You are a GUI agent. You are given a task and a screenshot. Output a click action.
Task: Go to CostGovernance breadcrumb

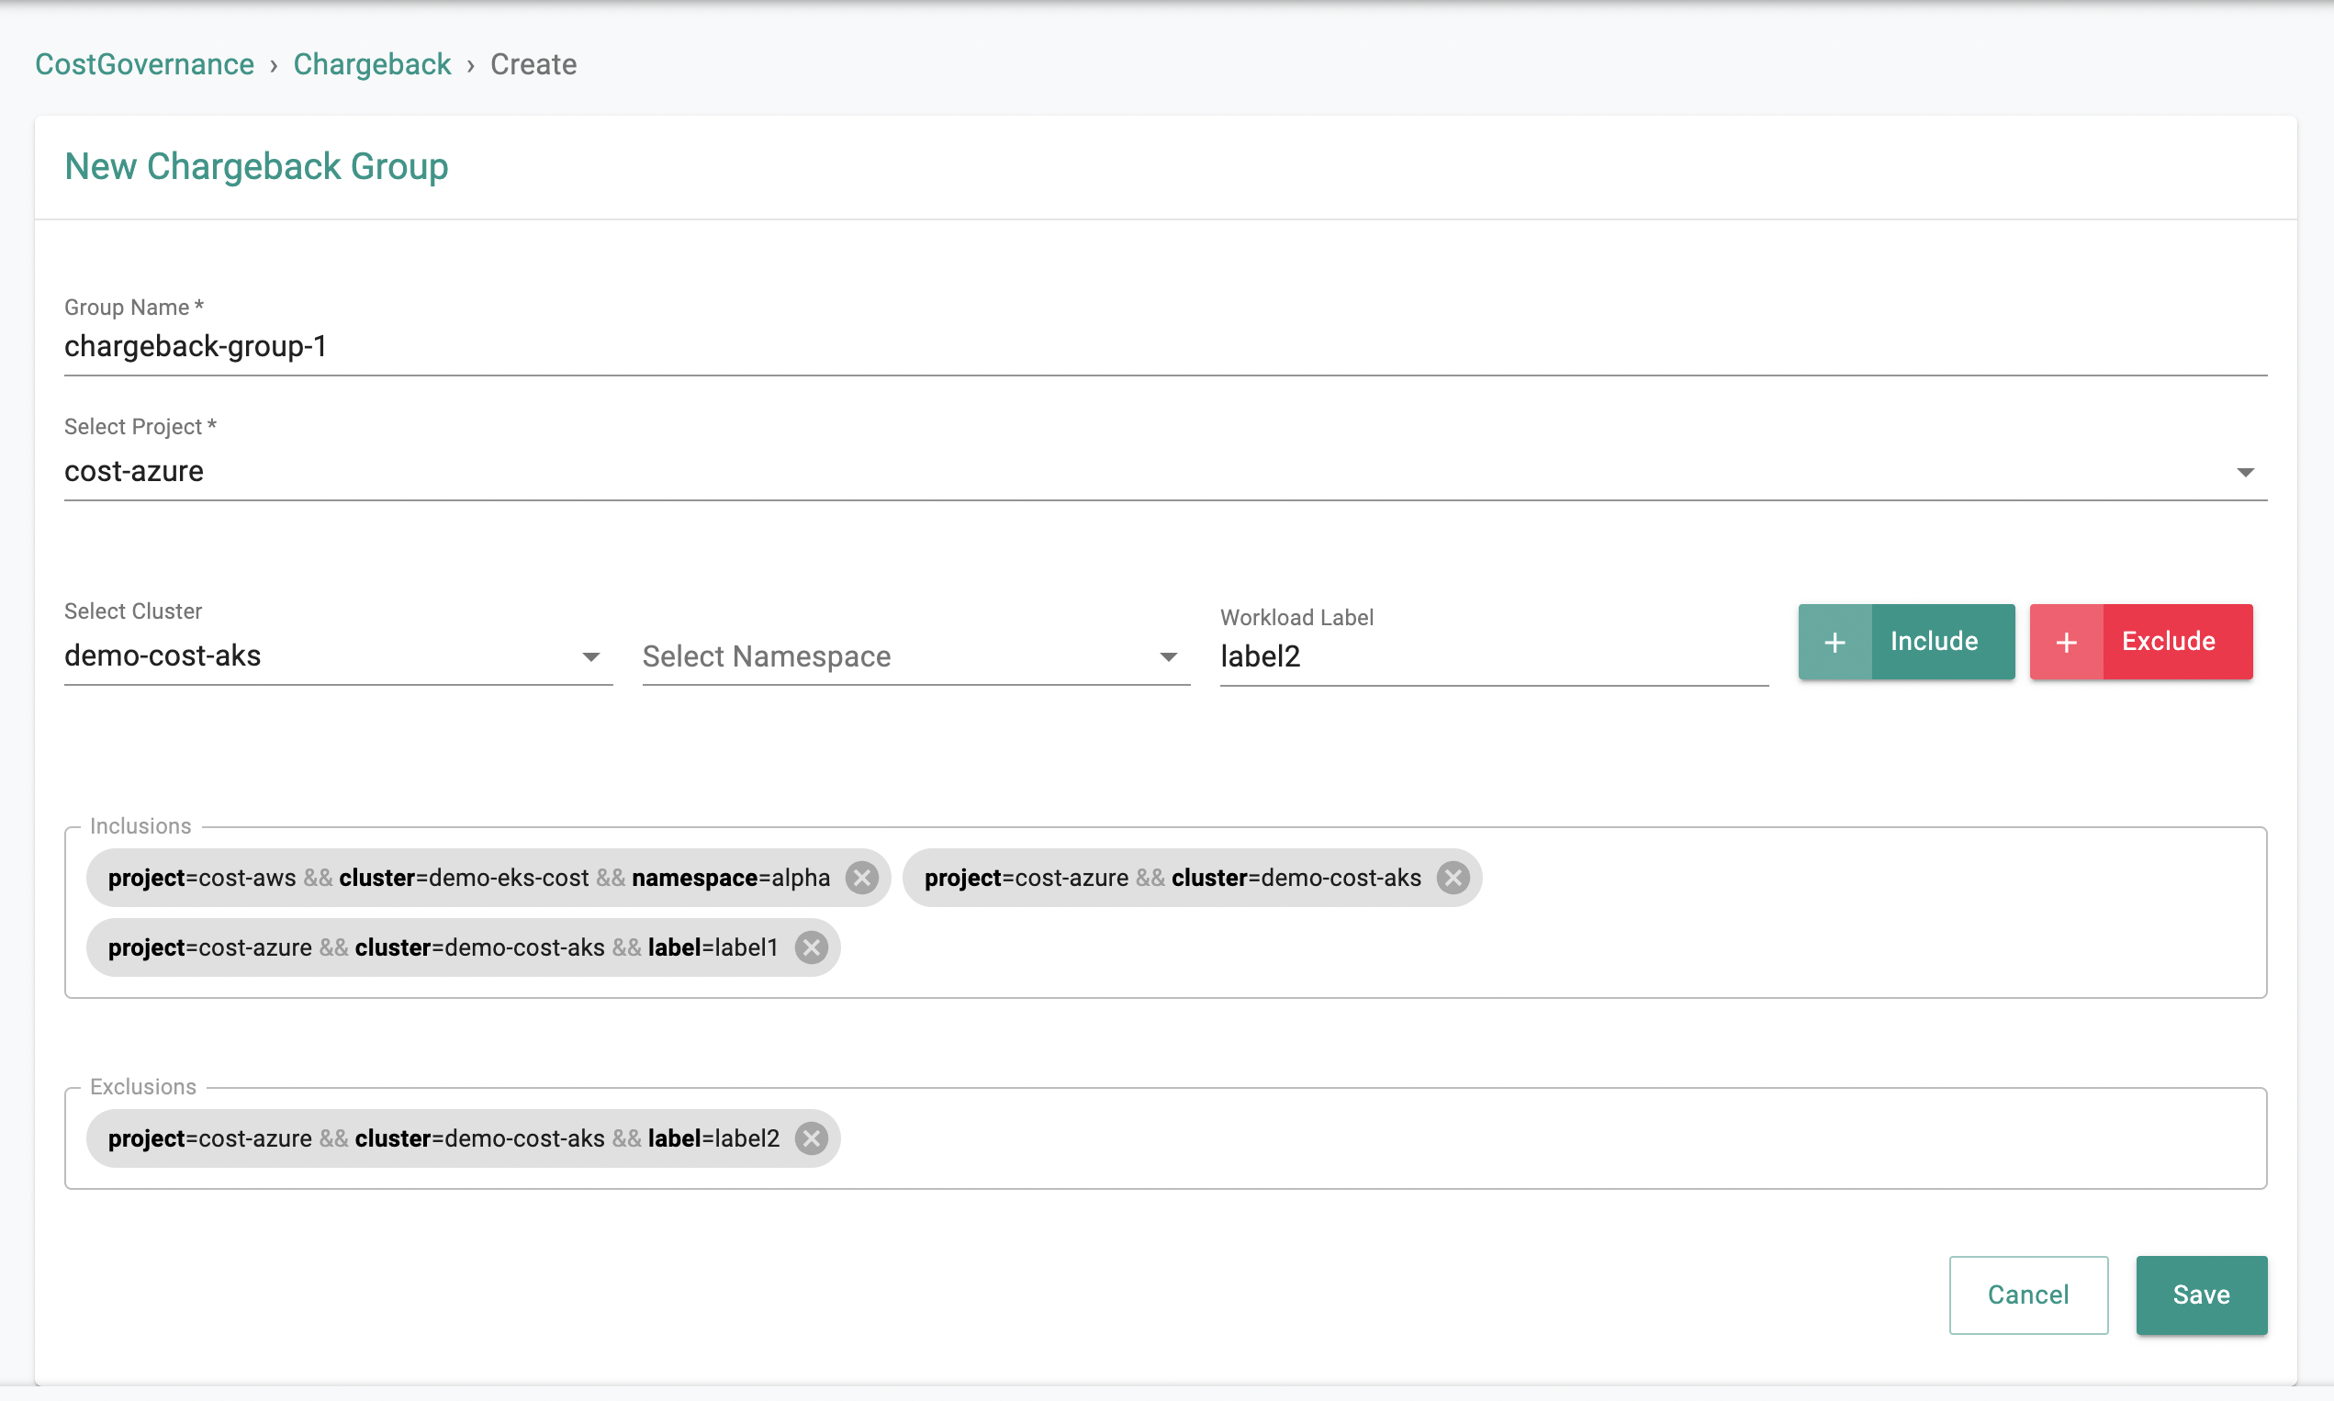click(x=144, y=64)
